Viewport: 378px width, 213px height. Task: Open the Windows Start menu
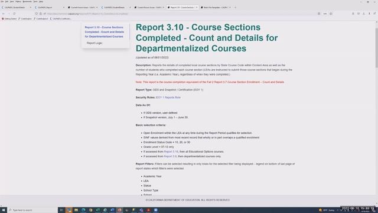[4, 210]
